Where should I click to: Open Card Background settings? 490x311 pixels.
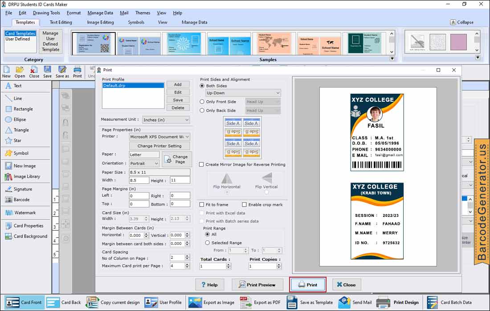coord(26,236)
